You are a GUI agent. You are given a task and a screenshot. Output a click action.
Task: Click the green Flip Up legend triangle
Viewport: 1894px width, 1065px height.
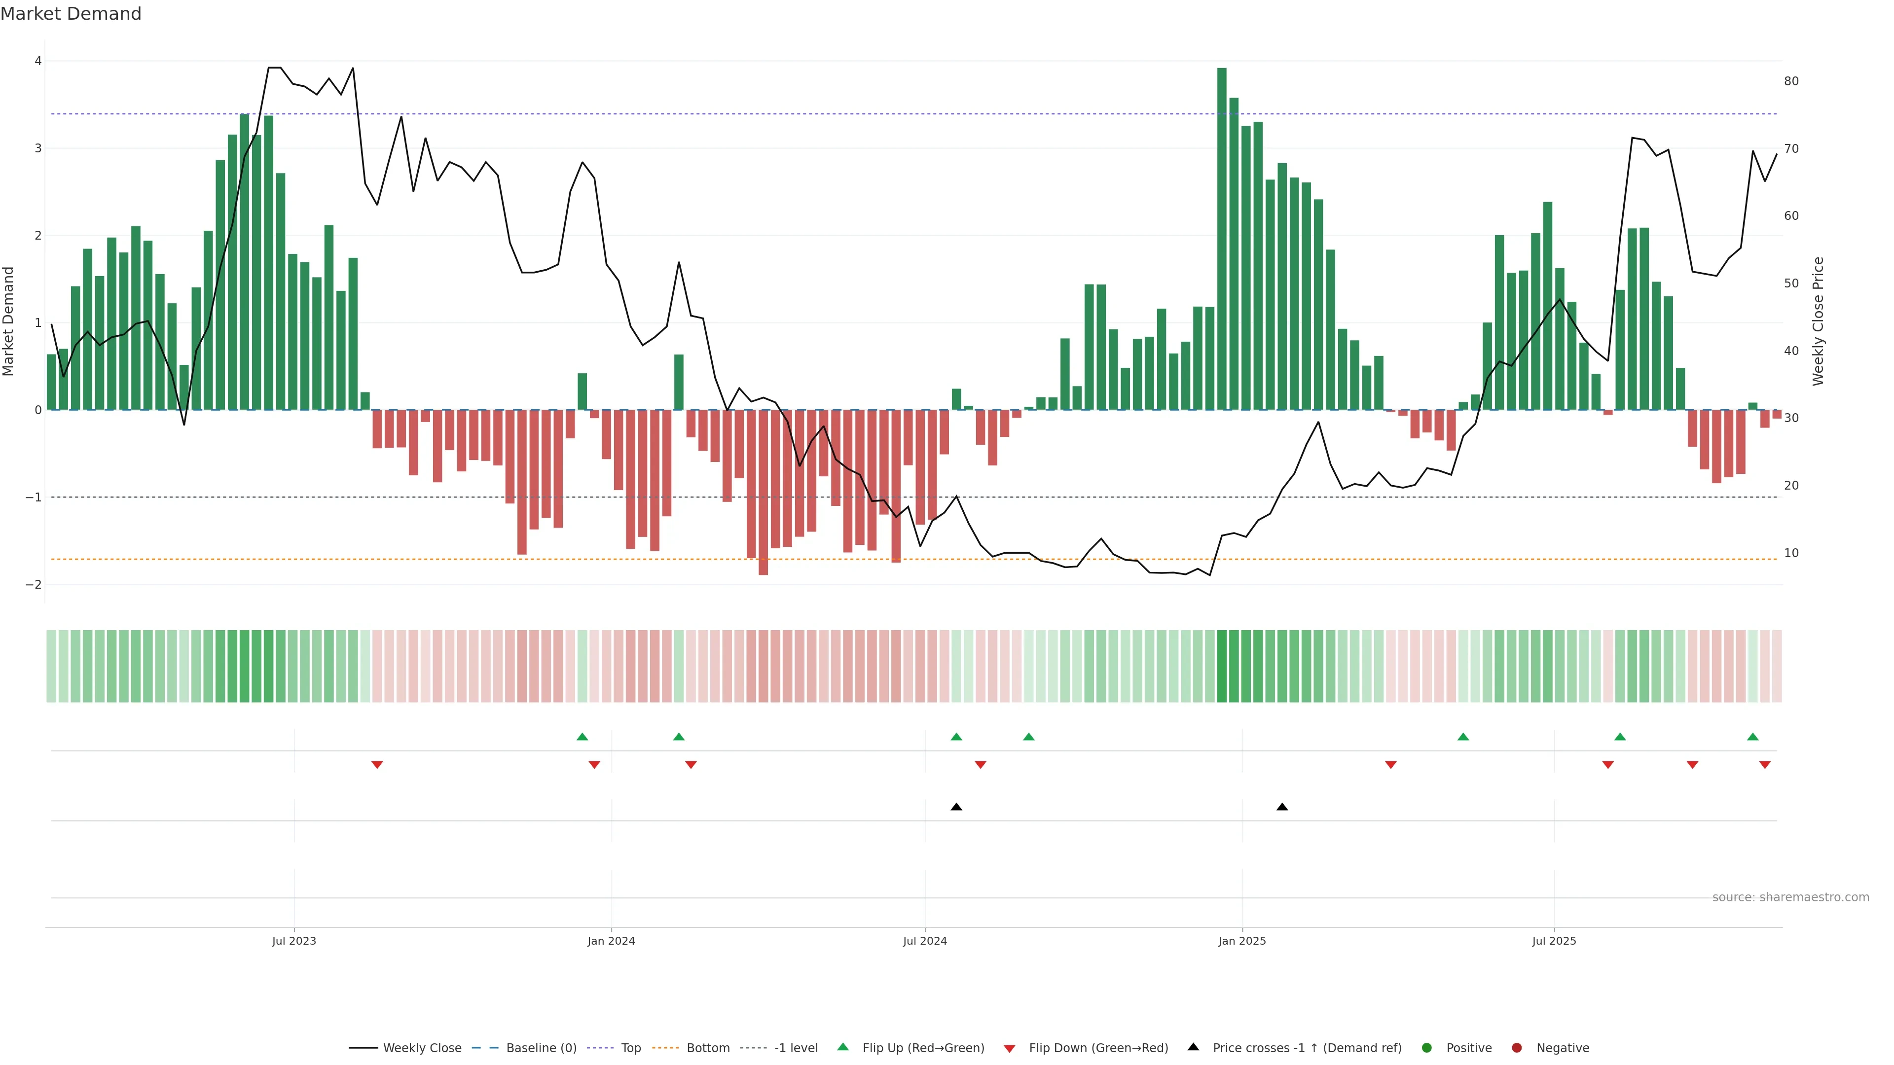(843, 1047)
